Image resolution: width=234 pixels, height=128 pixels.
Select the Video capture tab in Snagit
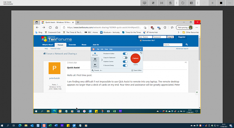tap(95, 65)
